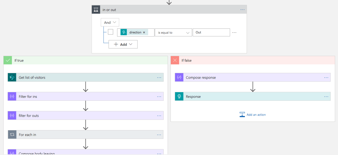The width and height of the screenshot is (338, 155).
Task: Open the Add condition dropdown button
Action: (x=123, y=44)
